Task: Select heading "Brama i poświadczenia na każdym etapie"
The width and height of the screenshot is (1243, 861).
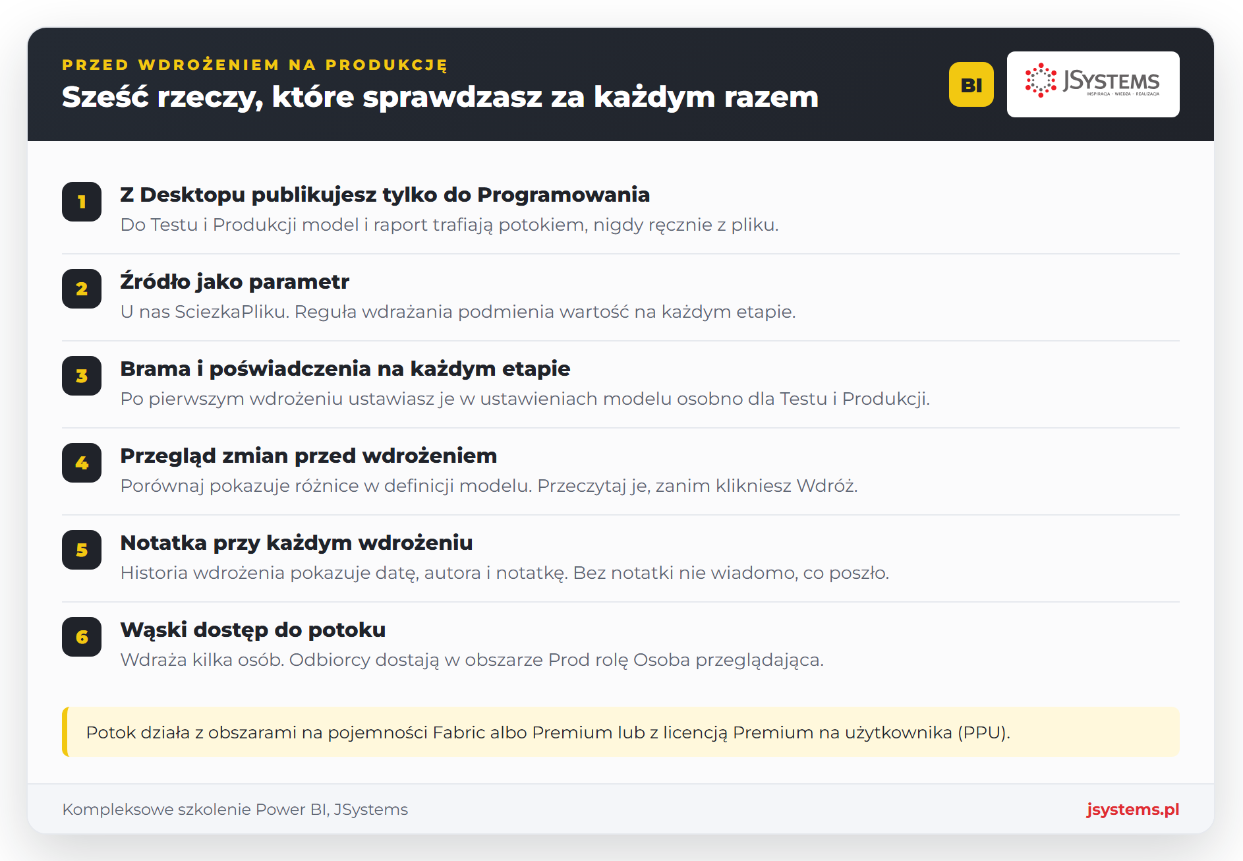Action: [x=345, y=369]
